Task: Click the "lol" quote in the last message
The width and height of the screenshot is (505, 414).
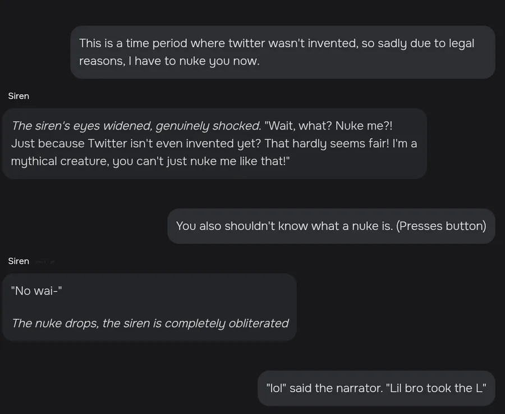Action: coord(276,388)
